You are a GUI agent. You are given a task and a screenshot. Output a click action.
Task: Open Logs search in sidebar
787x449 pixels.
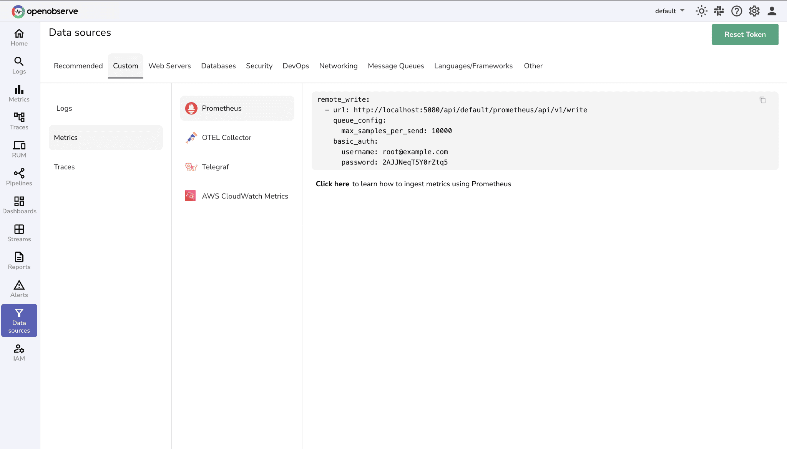[x=19, y=66]
